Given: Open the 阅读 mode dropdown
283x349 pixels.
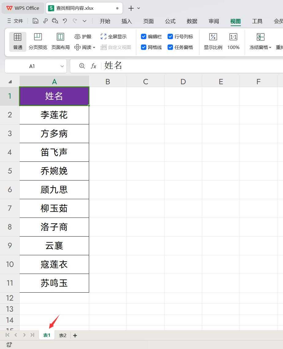Looking at the screenshot, I should [85, 47].
